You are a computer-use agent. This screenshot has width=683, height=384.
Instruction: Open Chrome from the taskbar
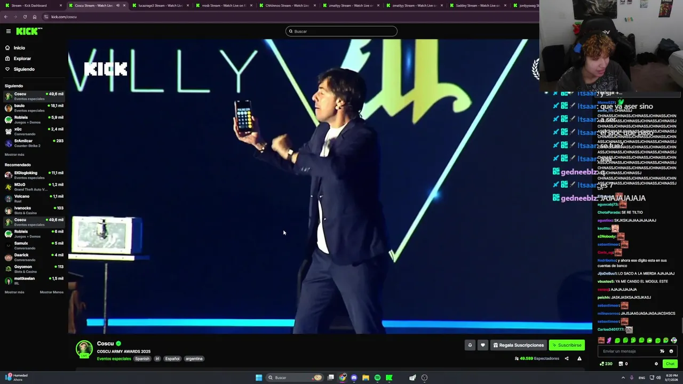coord(343,378)
